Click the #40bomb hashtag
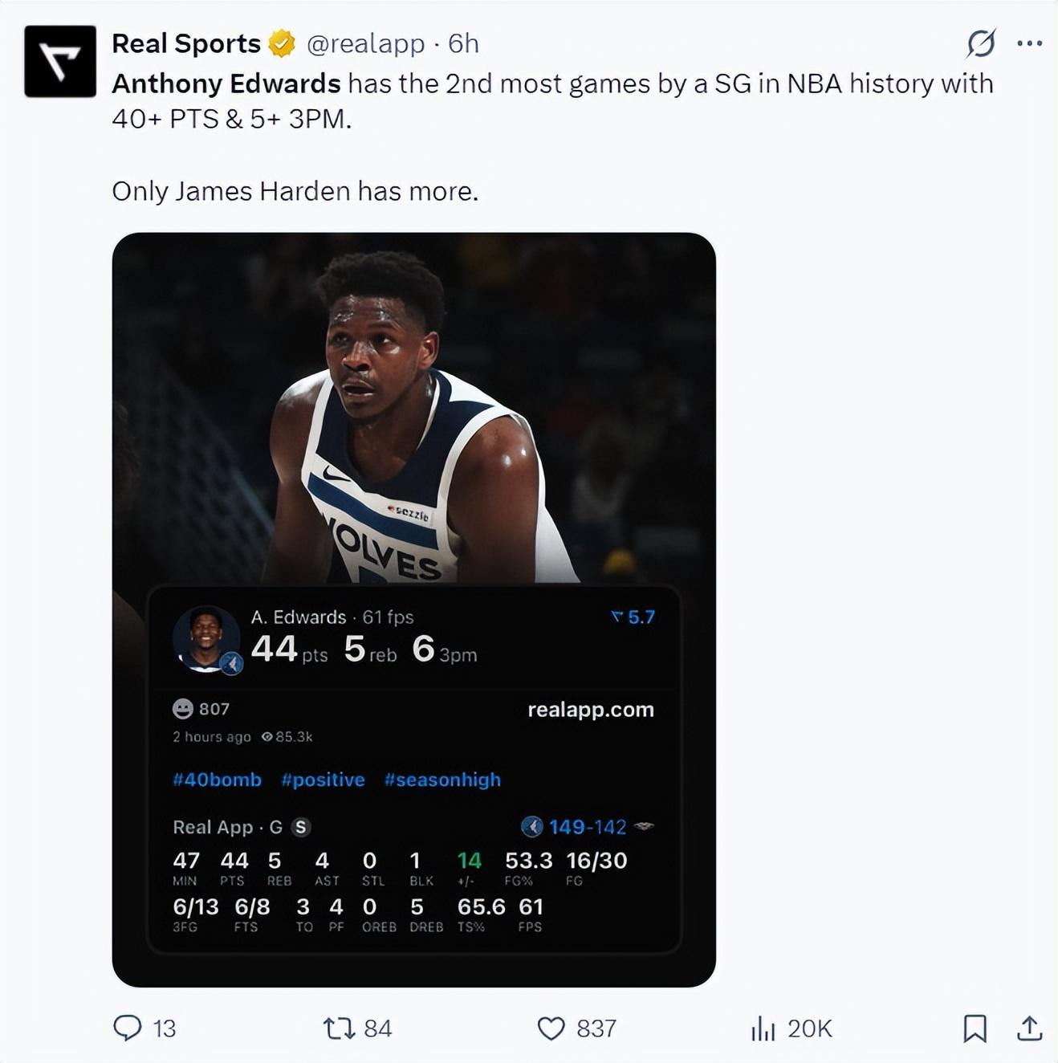The height and width of the screenshot is (1063, 1058). click(217, 780)
